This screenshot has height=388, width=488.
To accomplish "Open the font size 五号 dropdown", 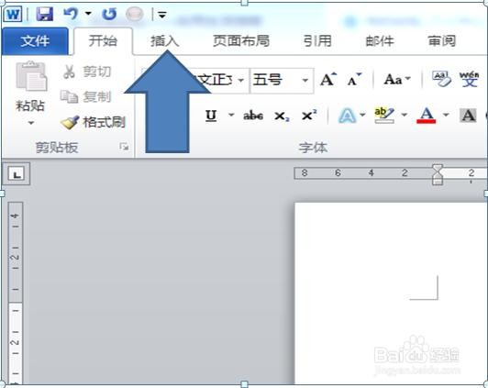I will [x=305, y=81].
